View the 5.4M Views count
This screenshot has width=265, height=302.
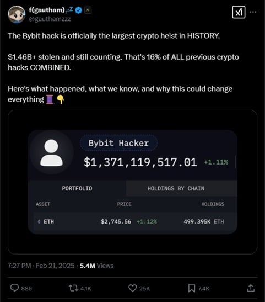96,266
